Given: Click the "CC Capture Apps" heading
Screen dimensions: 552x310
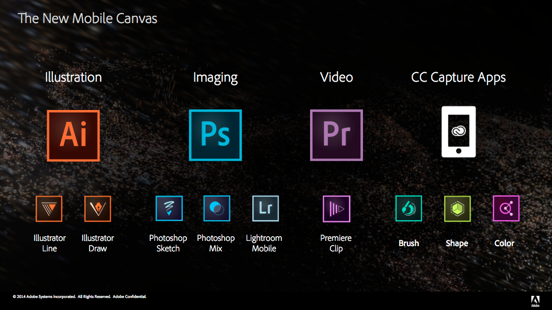Looking at the screenshot, I should (x=458, y=78).
